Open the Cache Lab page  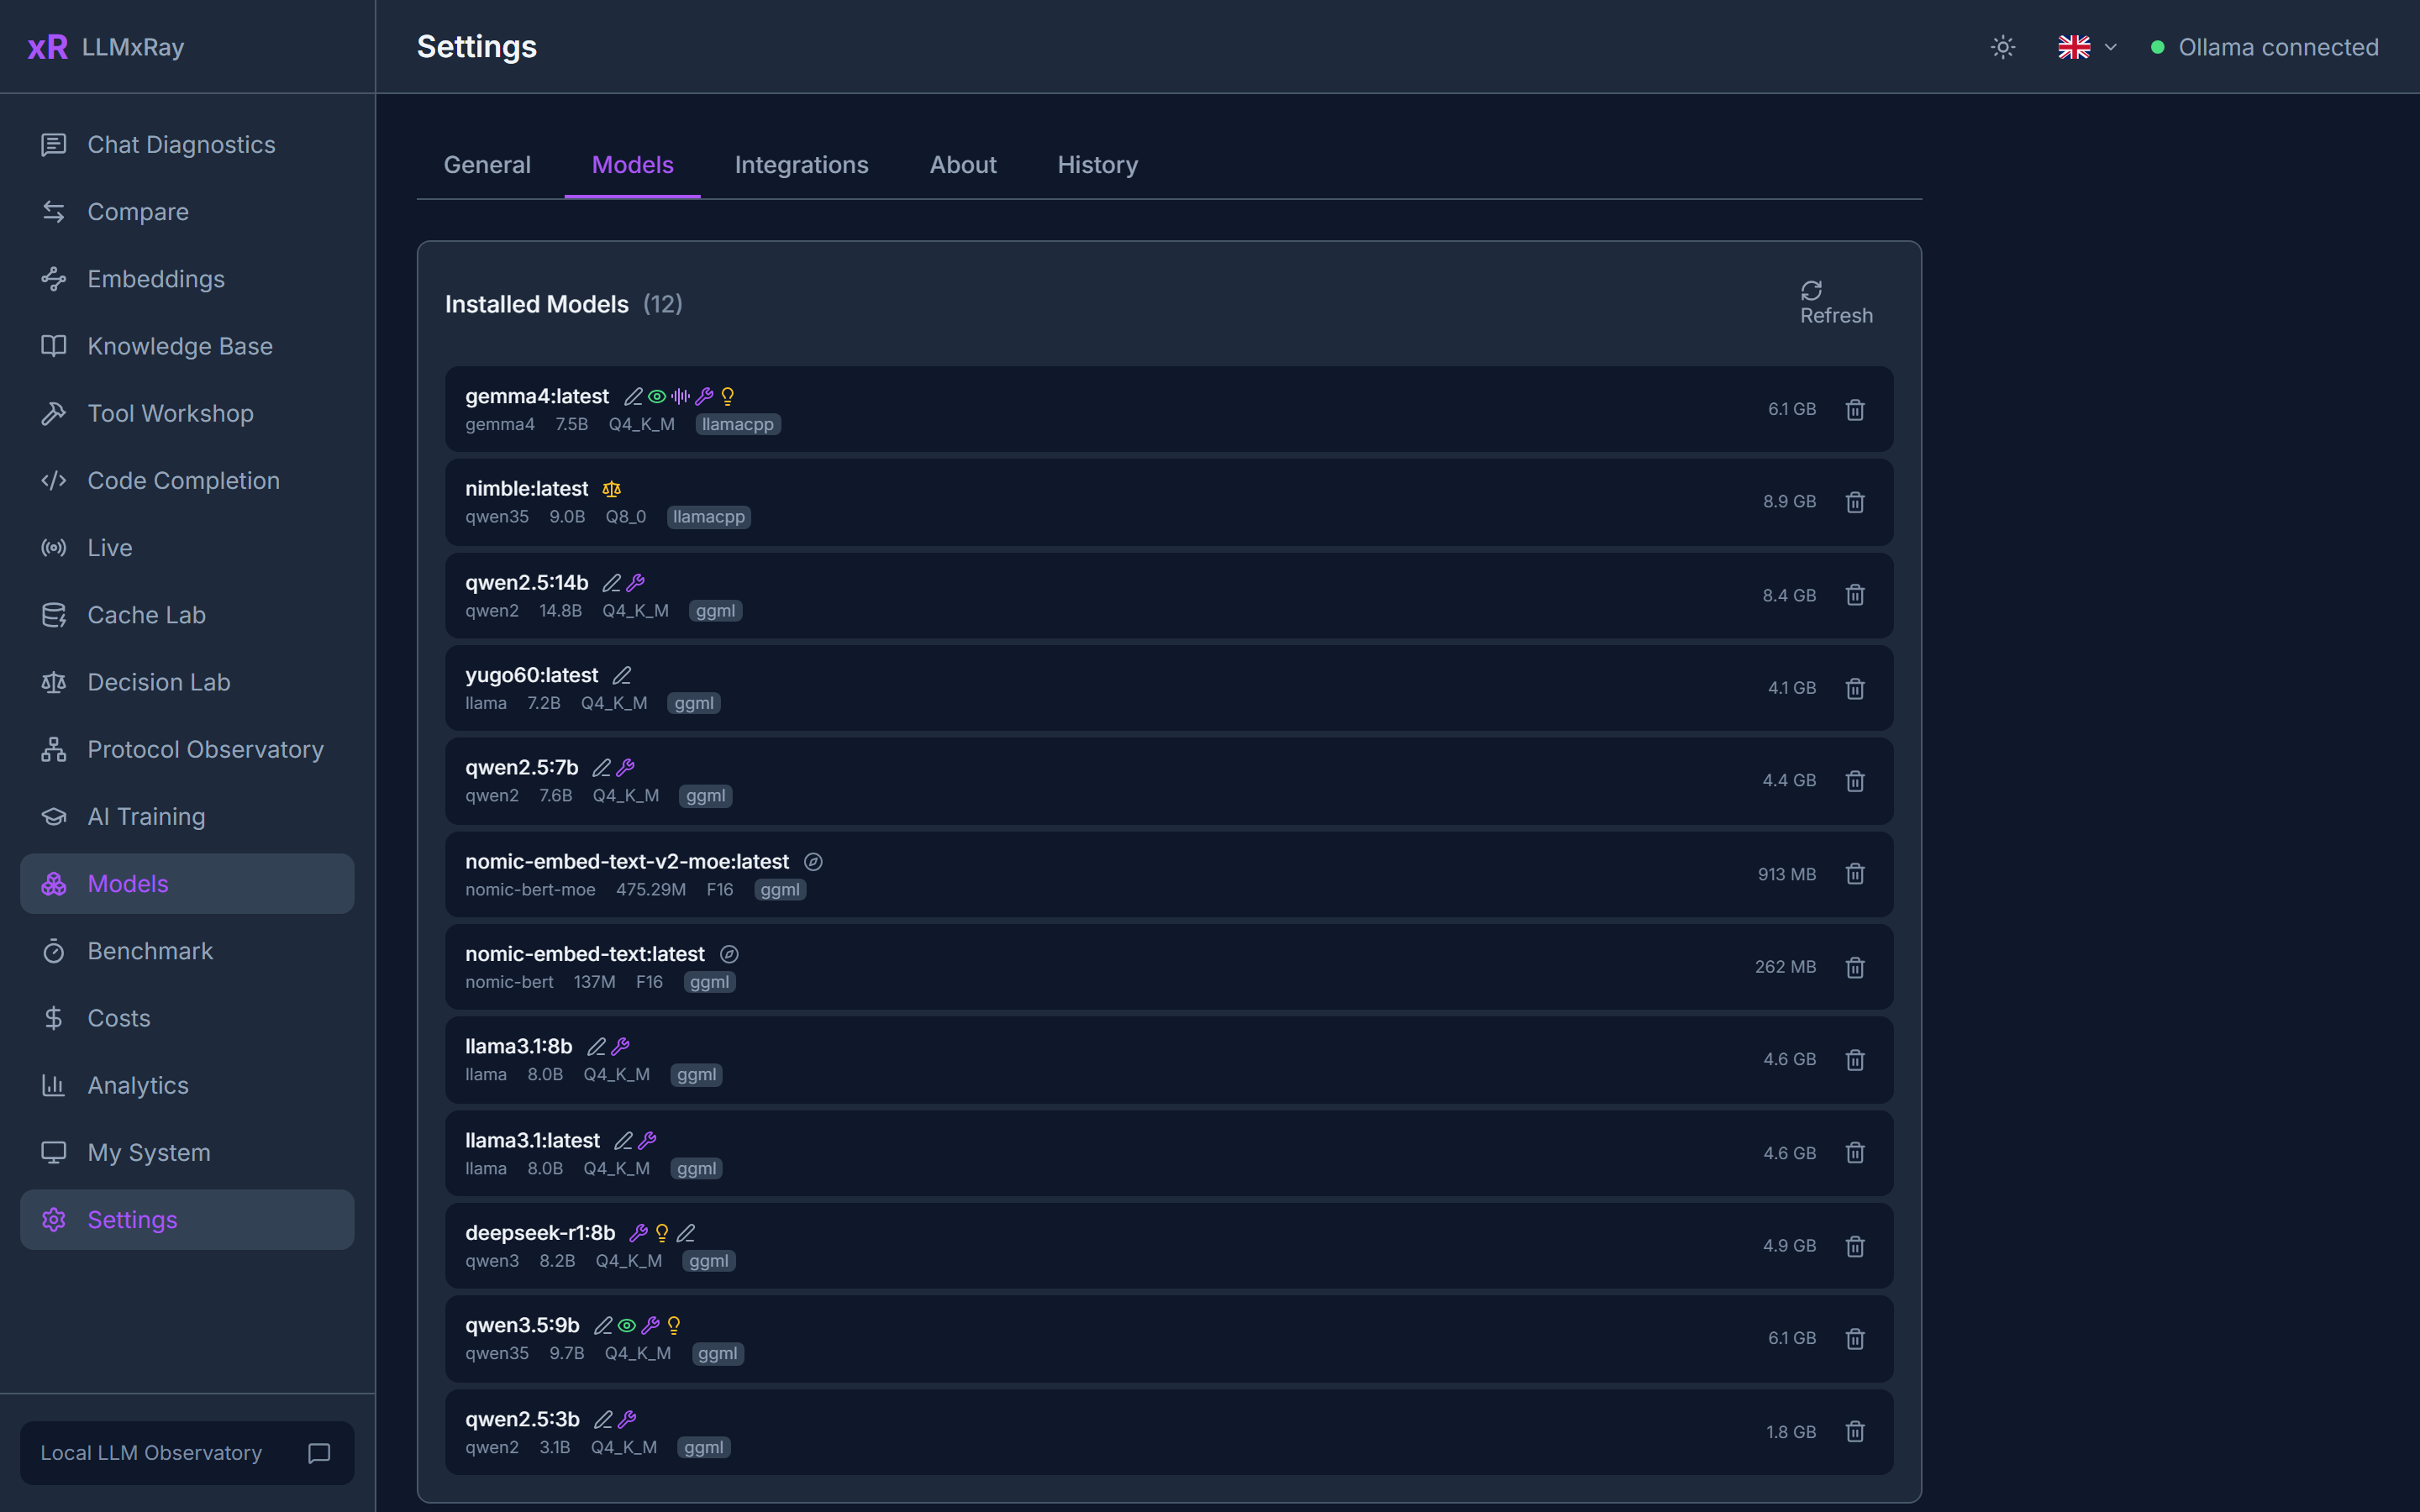point(187,615)
